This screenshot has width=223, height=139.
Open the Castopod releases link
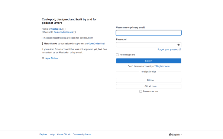coord(63,32)
